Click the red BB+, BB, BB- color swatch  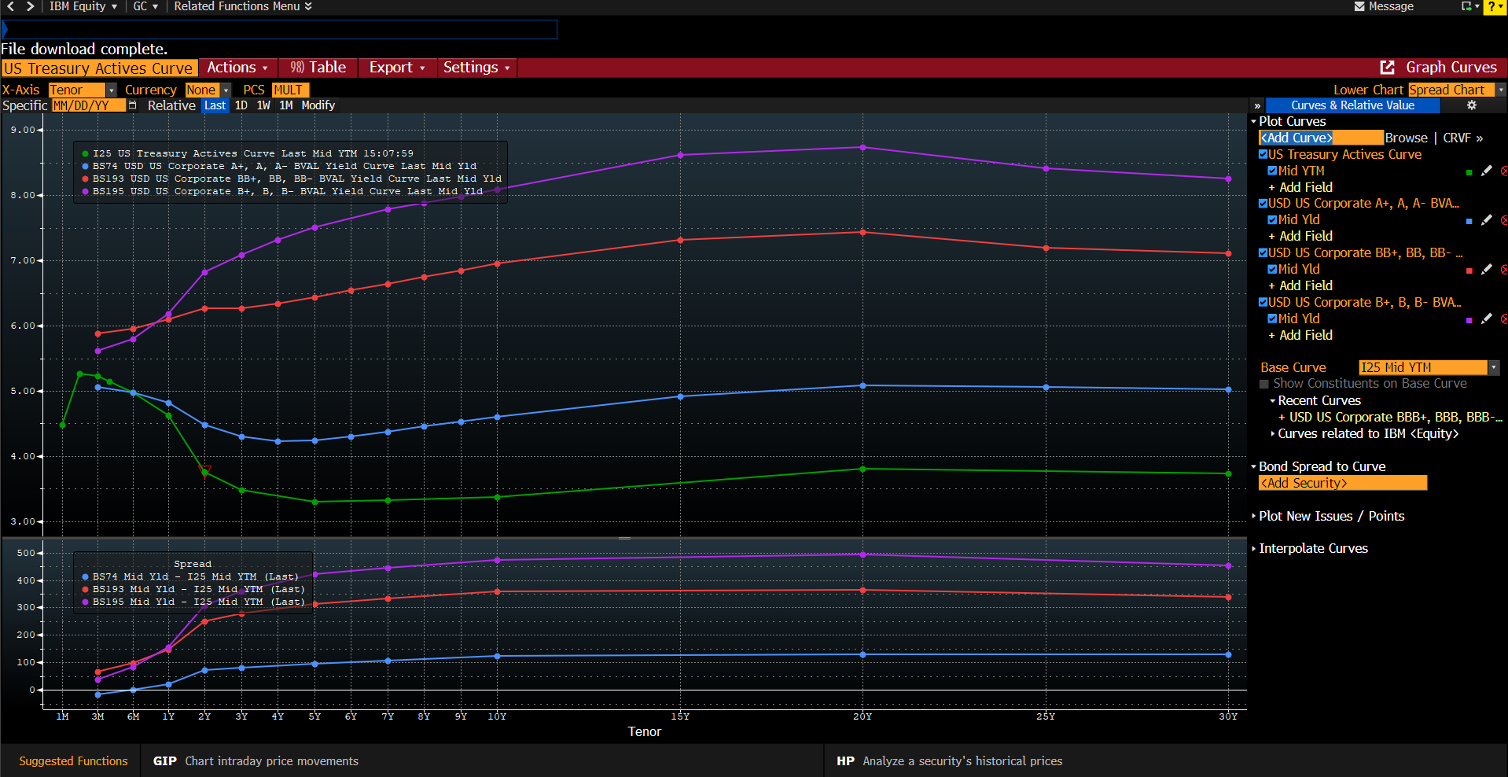(x=1469, y=271)
